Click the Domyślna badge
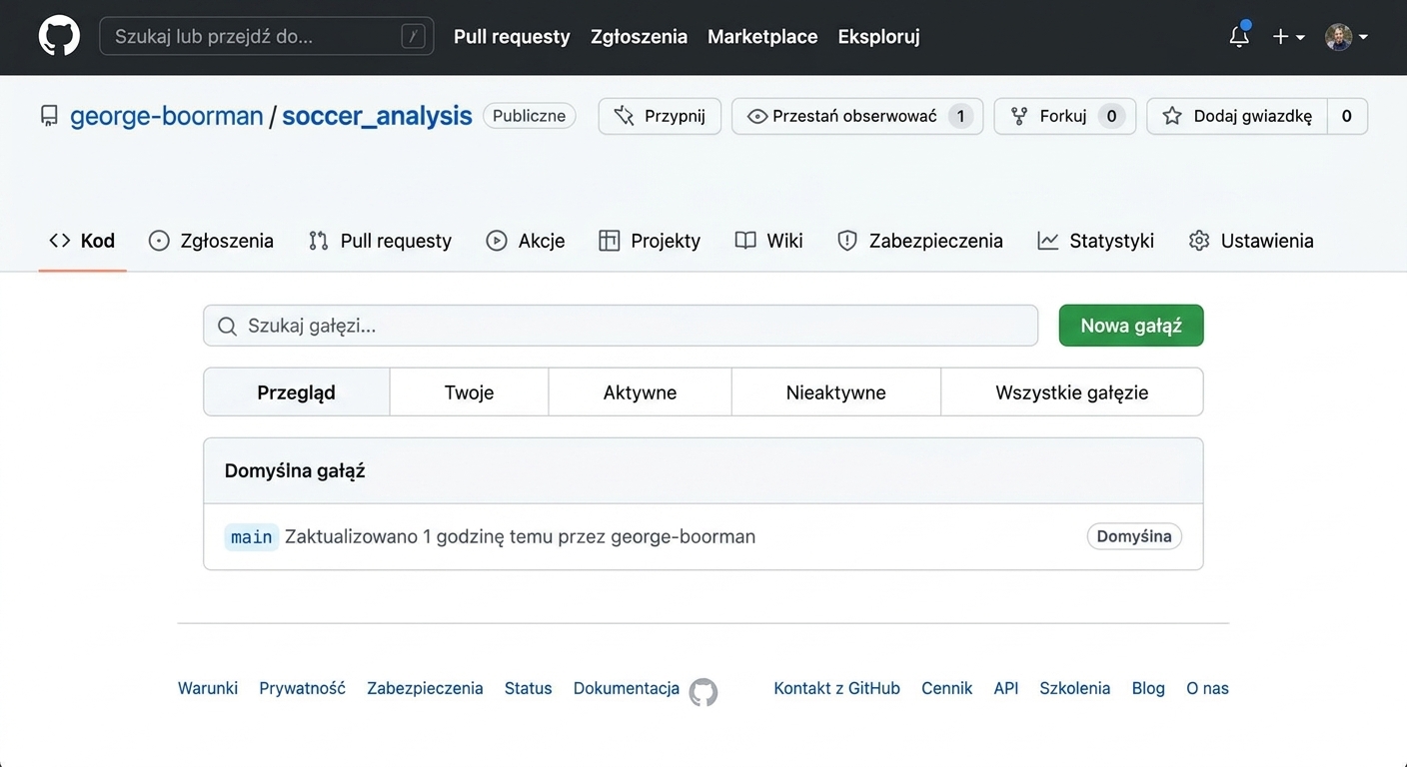 point(1134,536)
